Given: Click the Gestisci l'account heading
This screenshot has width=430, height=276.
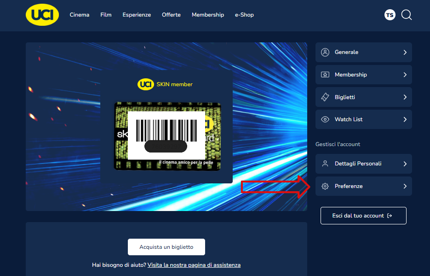Looking at the screenshot, I should [338, 144].
